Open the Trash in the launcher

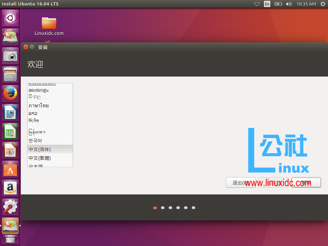point(10,240)
